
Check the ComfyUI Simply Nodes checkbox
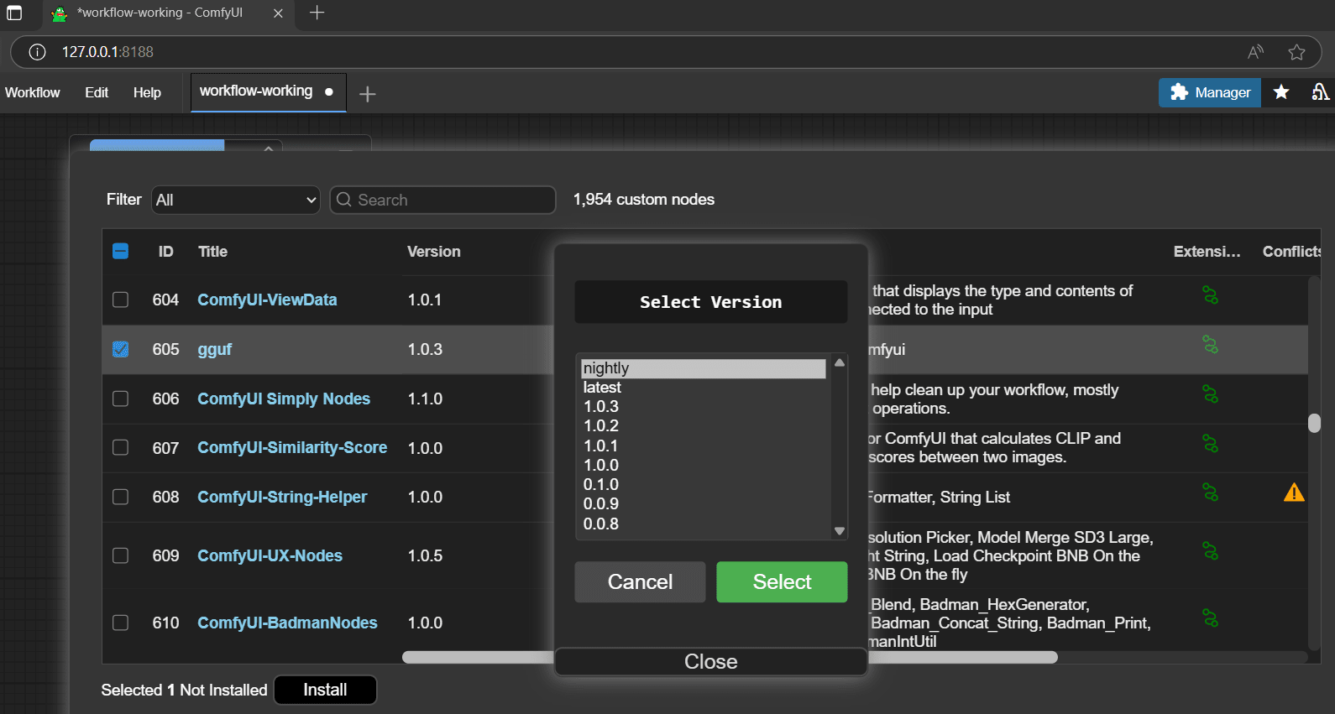pos(121,399)
